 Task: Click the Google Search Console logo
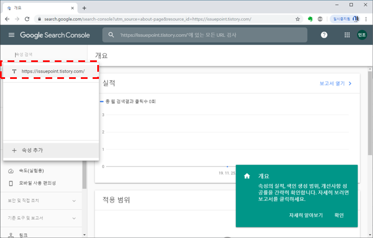click(55, 35)
